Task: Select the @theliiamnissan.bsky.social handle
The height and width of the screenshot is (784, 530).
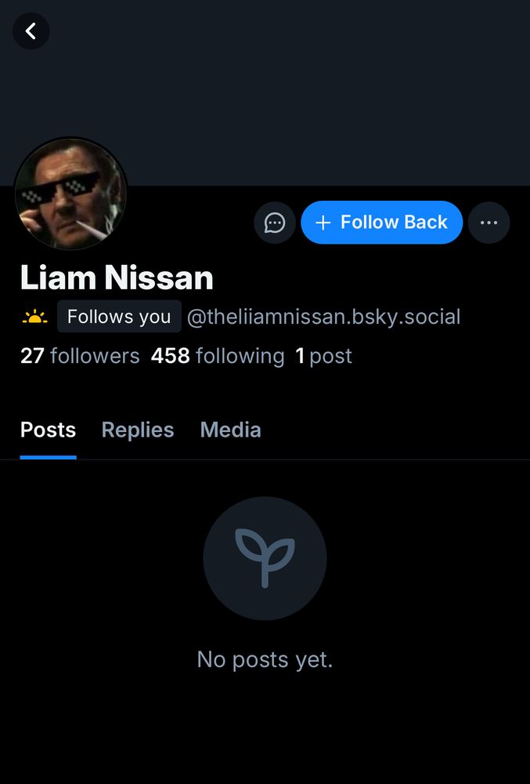Action: tap(323, 317)
